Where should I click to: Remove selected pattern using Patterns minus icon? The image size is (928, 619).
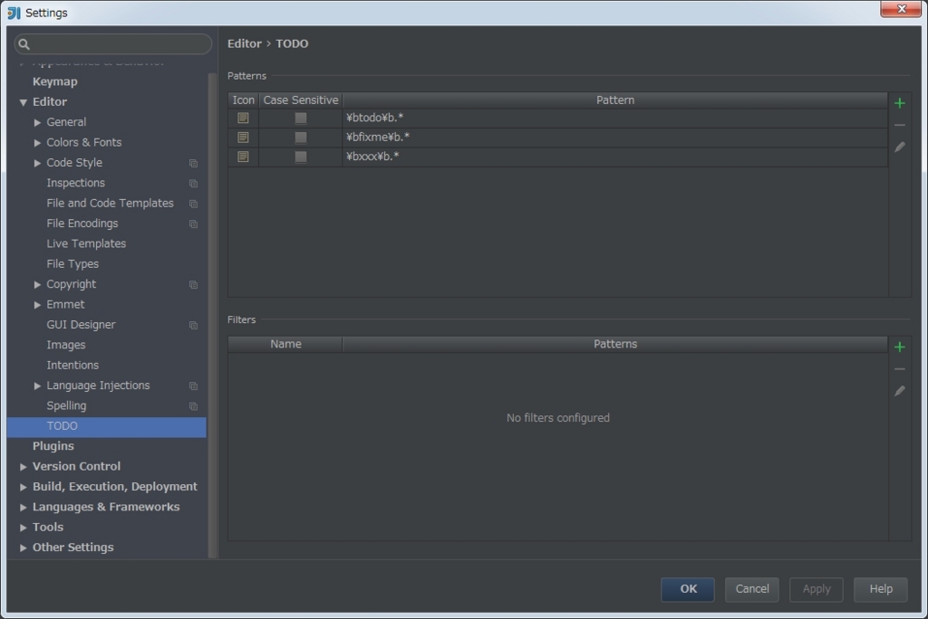point(900,125)
